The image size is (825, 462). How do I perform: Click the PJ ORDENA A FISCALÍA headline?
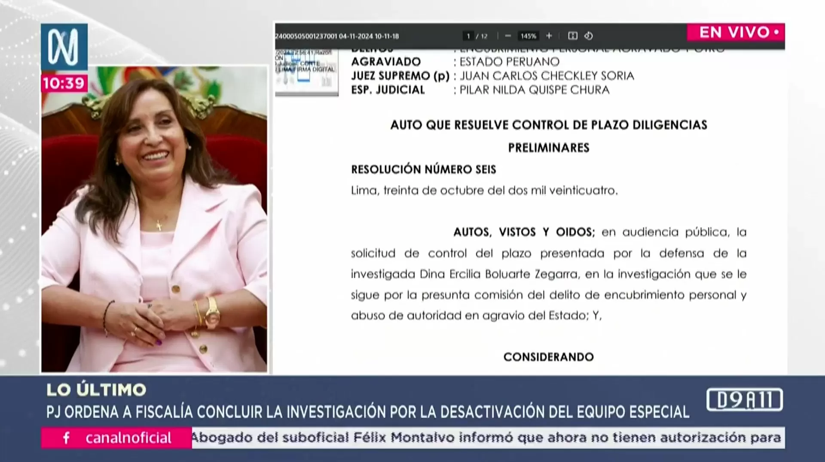[x=368, y=412]
